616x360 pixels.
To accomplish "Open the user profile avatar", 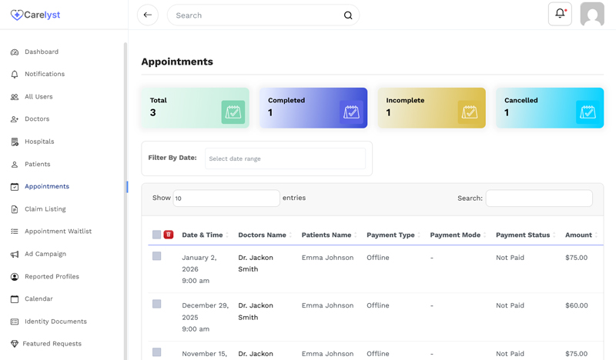I will (592, 14).
